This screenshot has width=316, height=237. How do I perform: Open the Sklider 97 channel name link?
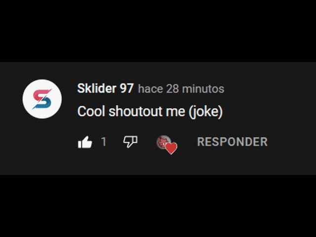(105, 88)
